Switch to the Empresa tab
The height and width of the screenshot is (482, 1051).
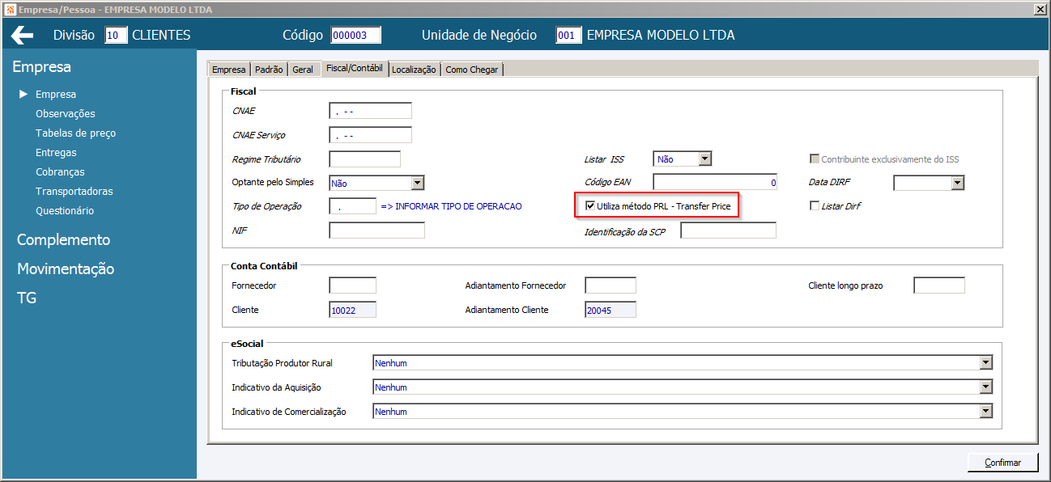(x=229, y=70)
